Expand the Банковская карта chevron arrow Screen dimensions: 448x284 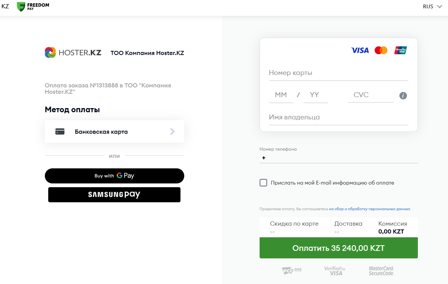coord(173,131)
